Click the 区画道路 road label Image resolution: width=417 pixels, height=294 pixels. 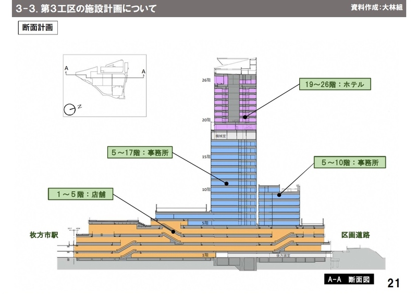tap(355, 235)
